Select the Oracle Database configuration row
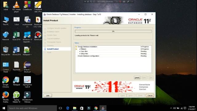The height and width of the screenshot is (111, 197). [113, 56]
